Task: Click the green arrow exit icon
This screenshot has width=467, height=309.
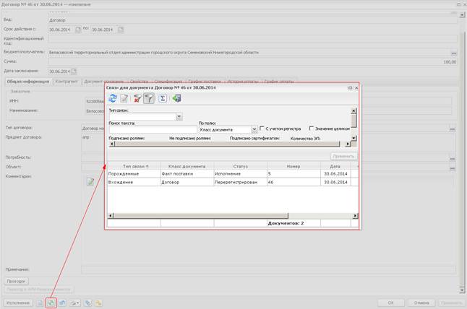Action: (176, 98)
